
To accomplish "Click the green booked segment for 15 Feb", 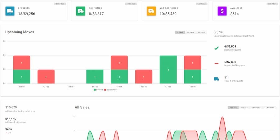I will pyautogui.click(x=119, y=77).
